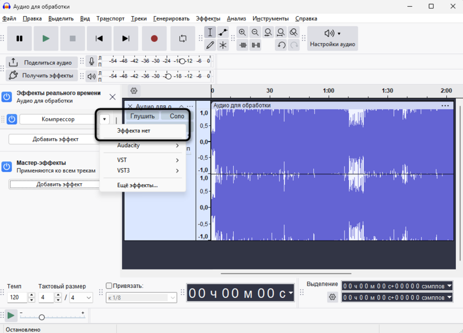
Task: Trim audio outside selection icon
Action: tap(243, 45)
